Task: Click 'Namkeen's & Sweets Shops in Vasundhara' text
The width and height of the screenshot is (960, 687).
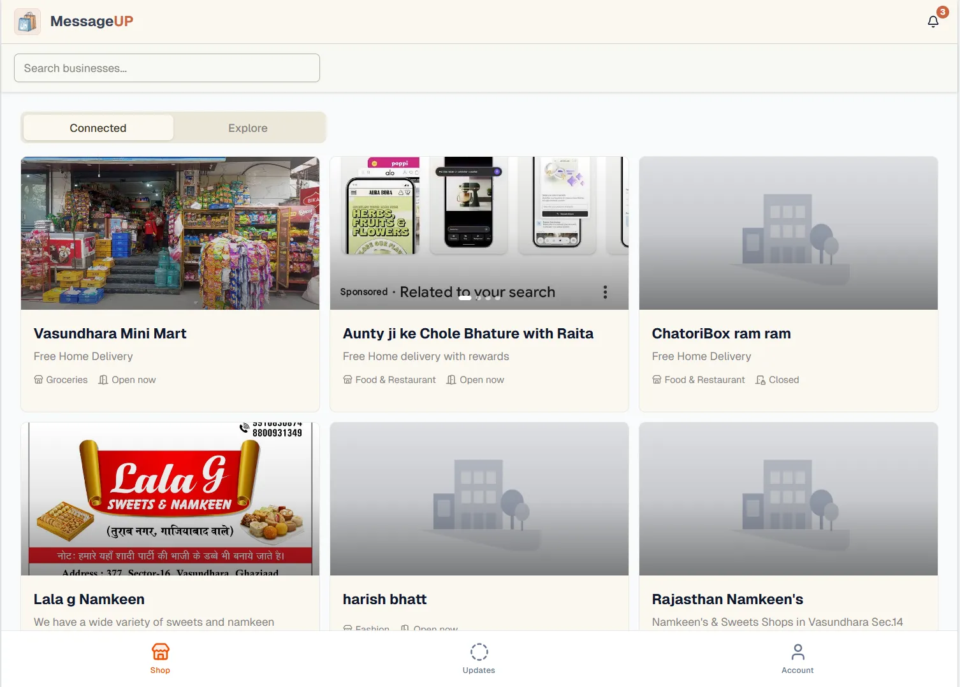Action: tap(777, 622)
